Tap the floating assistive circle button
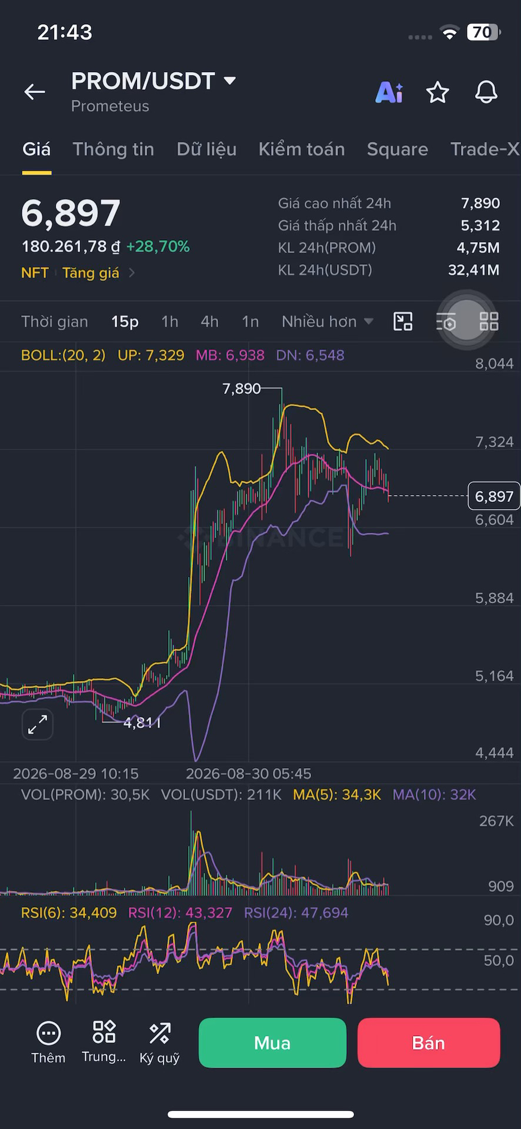The width and height of the screenshot is (521, 1129). pos(466,320)
